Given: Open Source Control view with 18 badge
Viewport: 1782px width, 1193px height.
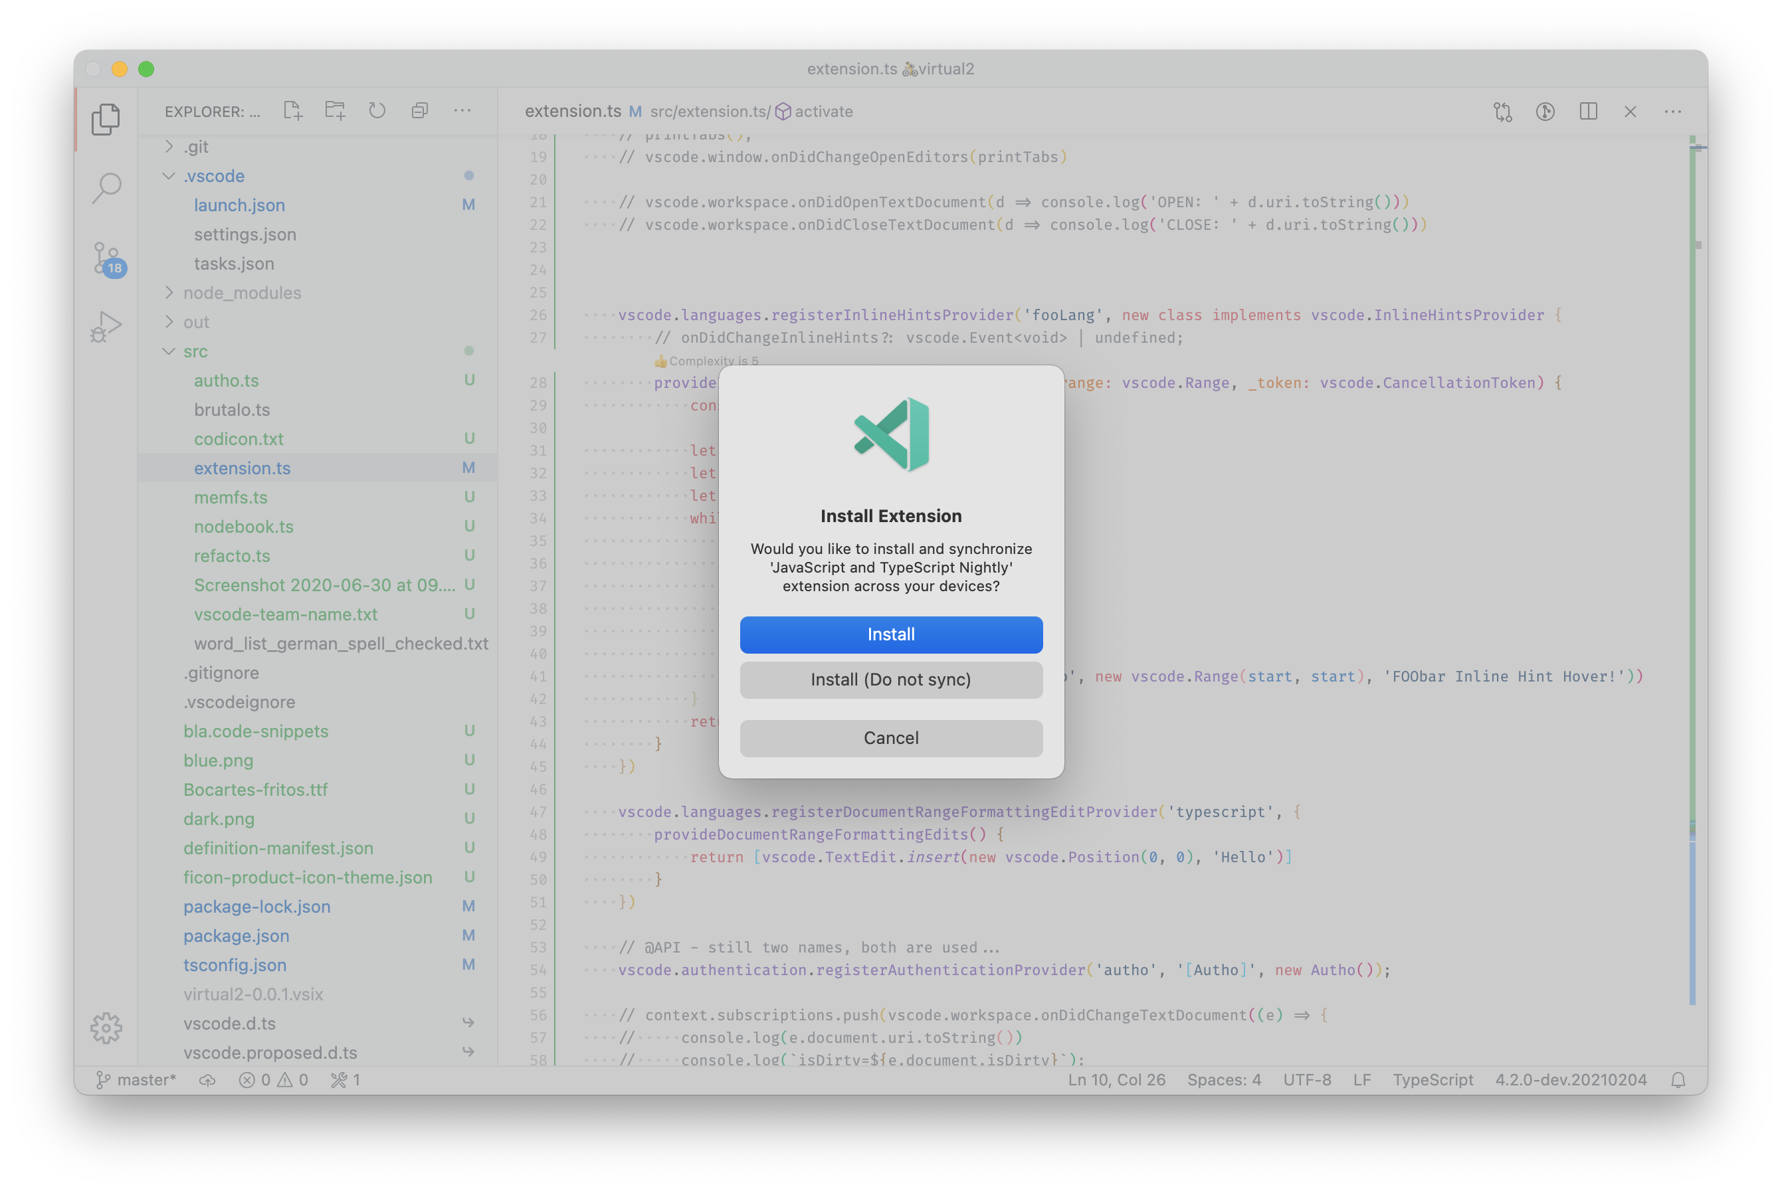Looking at the screenshot, I should (106, 258).
